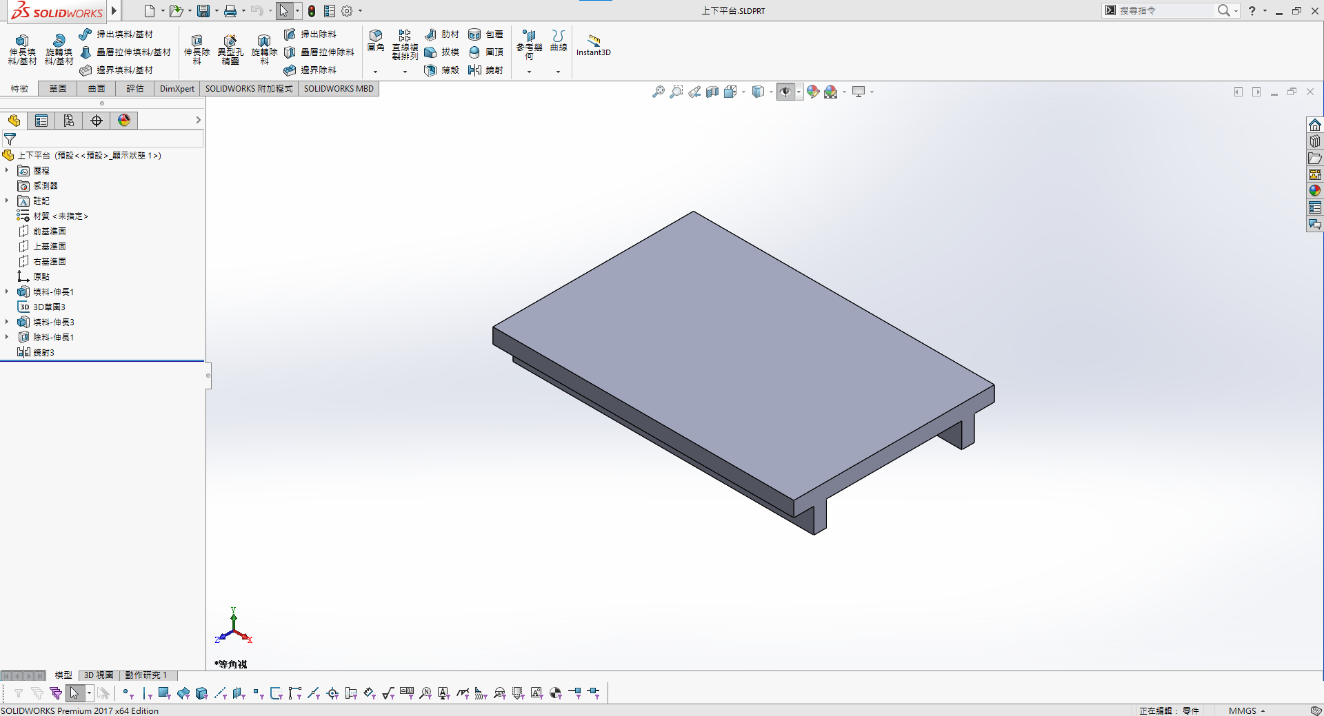Switch to the 評估 evaluate tab

pos(135,88)
